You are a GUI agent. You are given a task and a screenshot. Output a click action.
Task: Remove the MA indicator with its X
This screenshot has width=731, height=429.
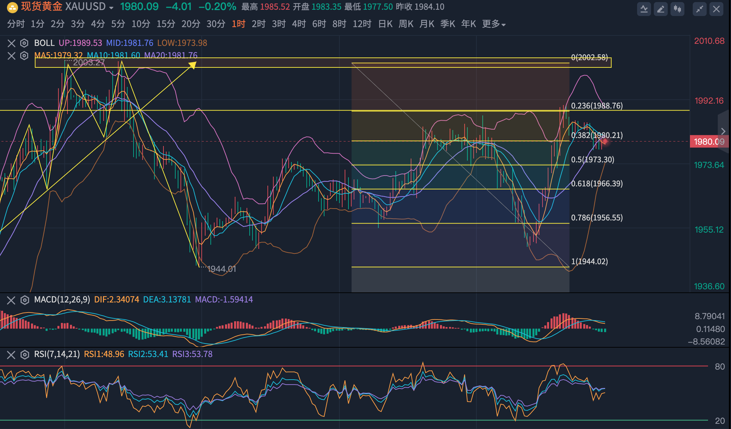tap(11, 56)
